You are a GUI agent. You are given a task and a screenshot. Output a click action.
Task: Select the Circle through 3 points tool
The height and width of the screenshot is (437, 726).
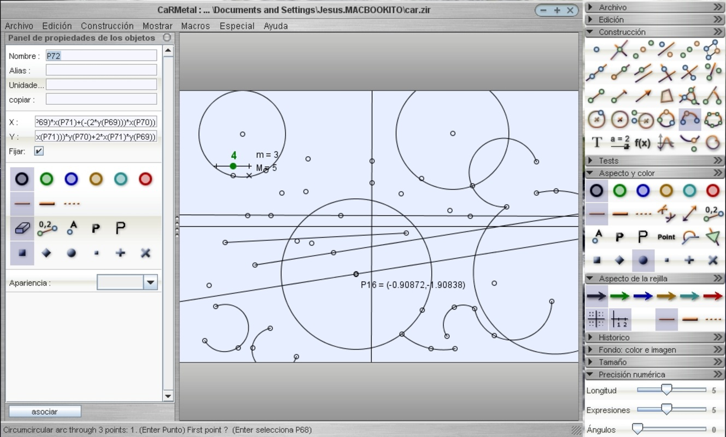pyautogui.click(x=666, y=119)
